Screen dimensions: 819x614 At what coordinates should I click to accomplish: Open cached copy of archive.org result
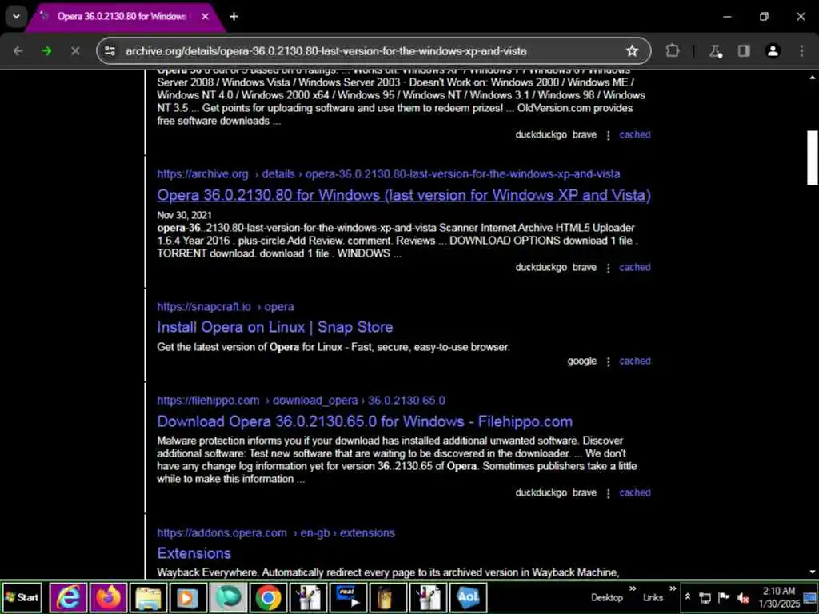[x=634, y=267]
